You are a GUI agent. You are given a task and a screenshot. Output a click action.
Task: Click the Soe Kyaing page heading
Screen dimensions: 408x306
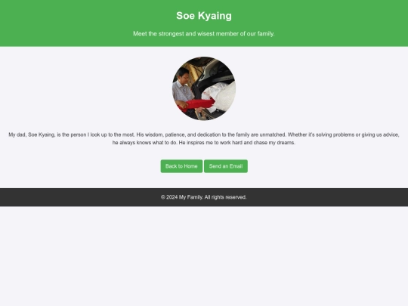click(204, 16)
